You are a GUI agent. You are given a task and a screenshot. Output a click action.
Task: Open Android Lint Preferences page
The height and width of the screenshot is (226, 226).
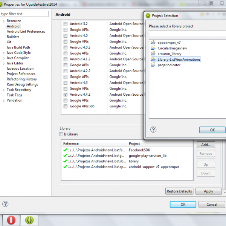click(x=26, y=31)
